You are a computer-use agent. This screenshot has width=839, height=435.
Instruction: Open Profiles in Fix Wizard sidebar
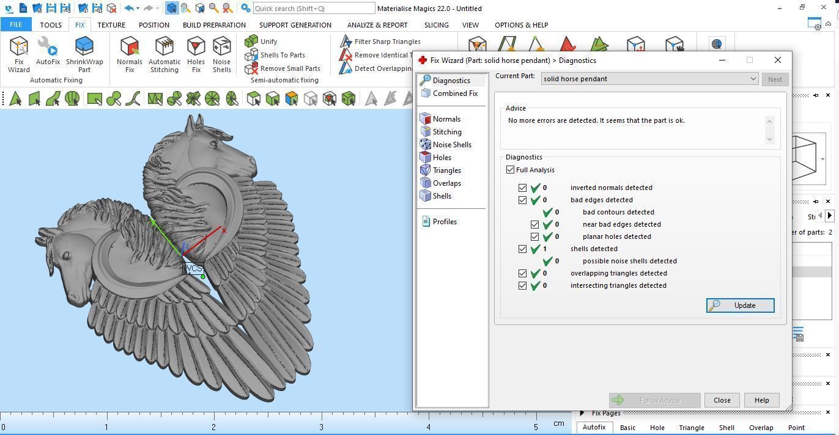coord(439,222)
